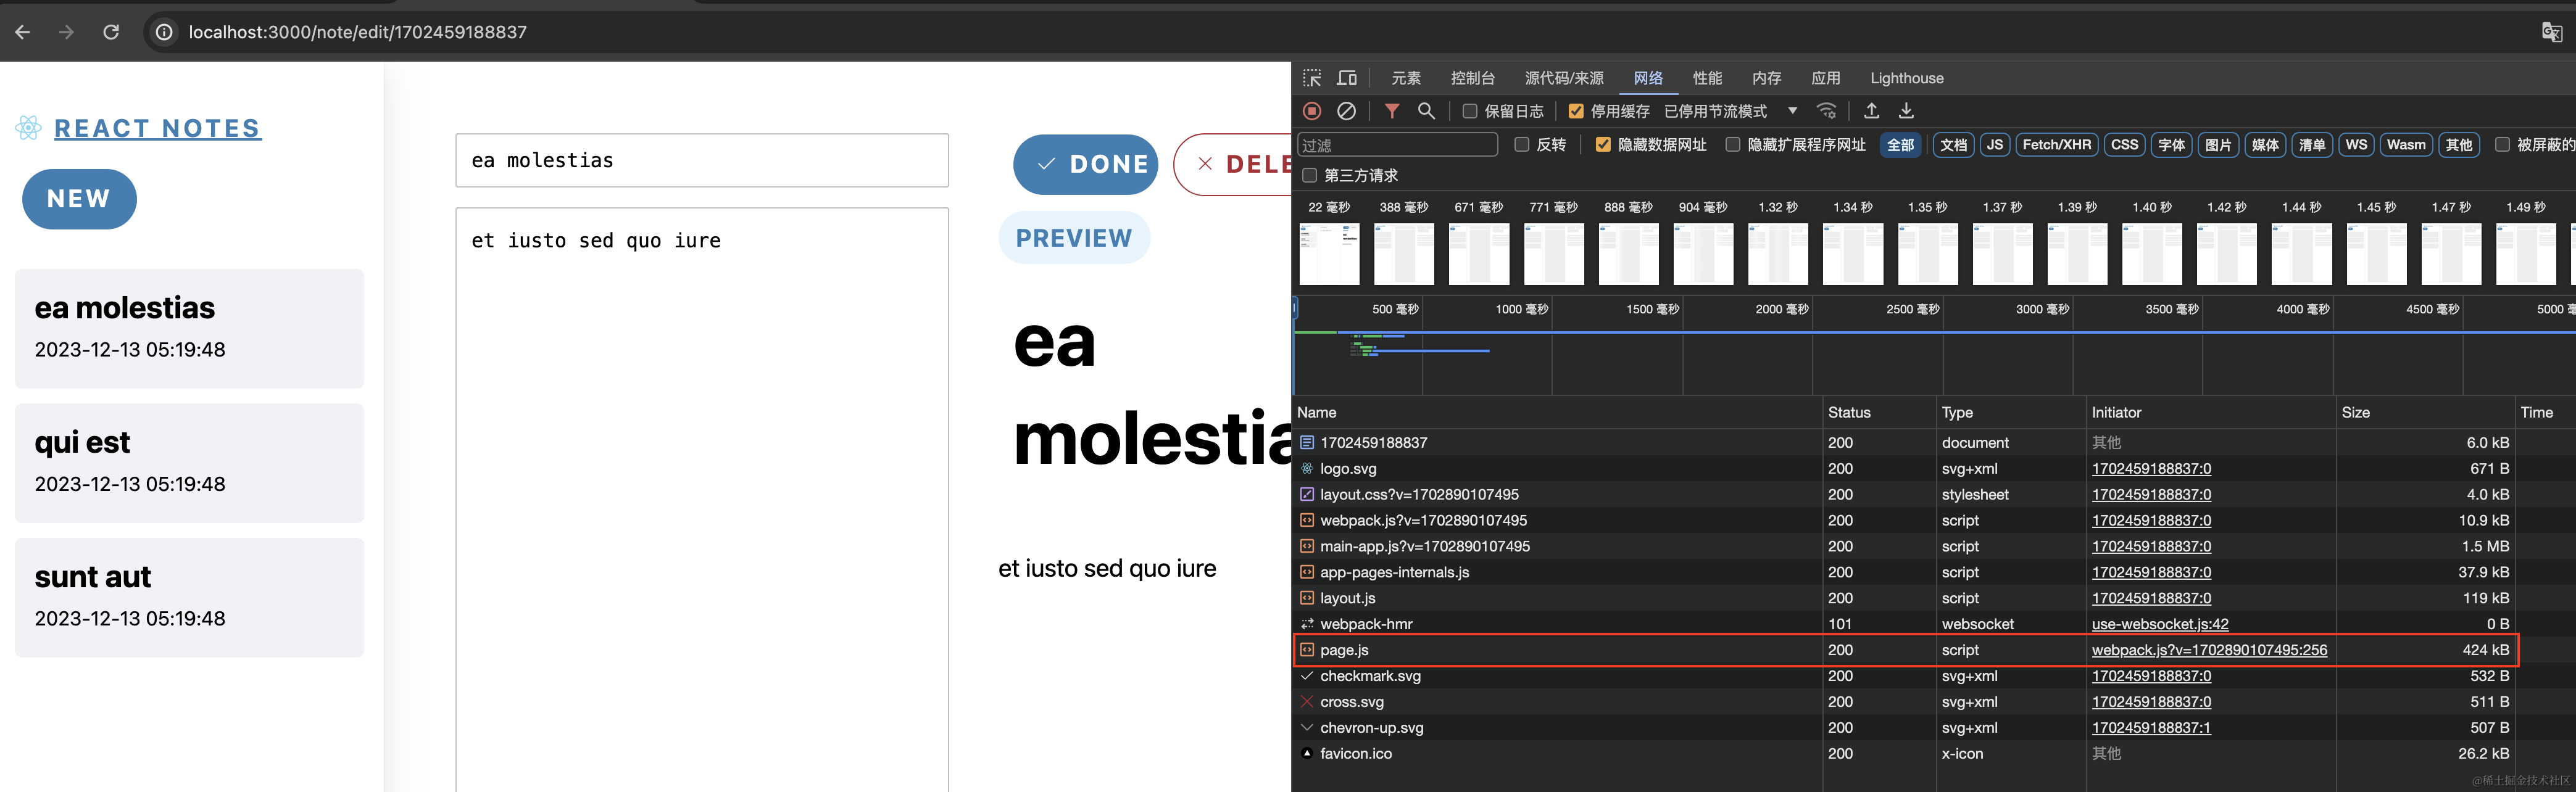2576x792 pixels.
Task: Clear the network log
Action: pyautogui.click(x=1347, y=111)
